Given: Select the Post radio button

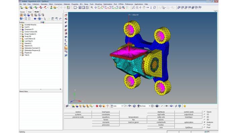Looking at the screenshot, I should point(204,127).
